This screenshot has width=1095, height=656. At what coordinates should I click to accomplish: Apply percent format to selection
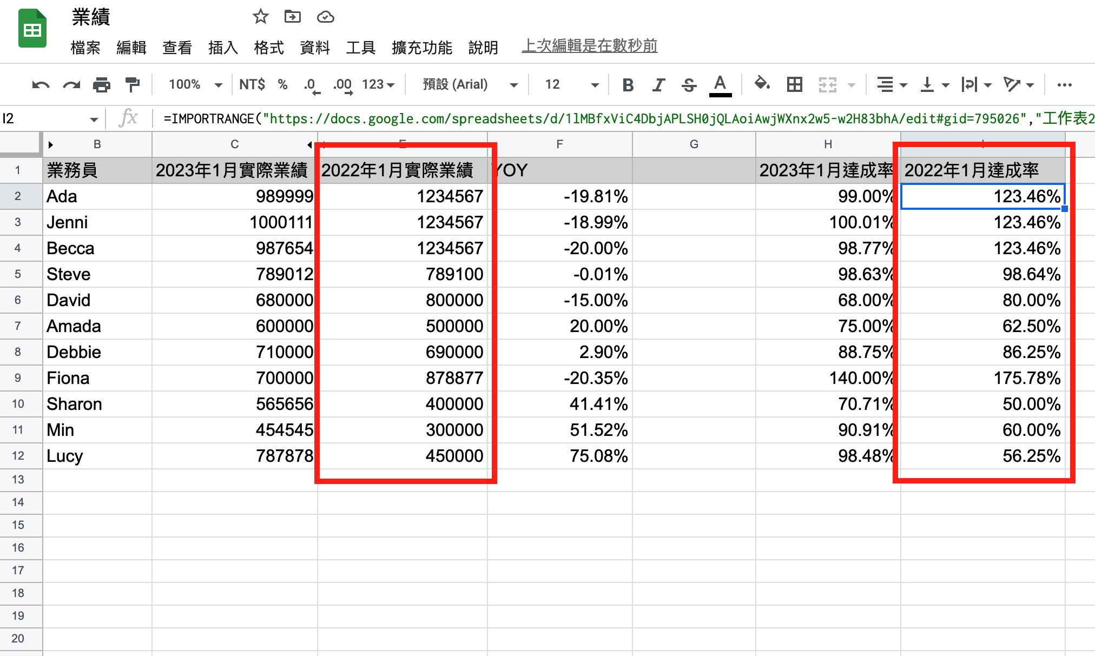pos(282,84)
